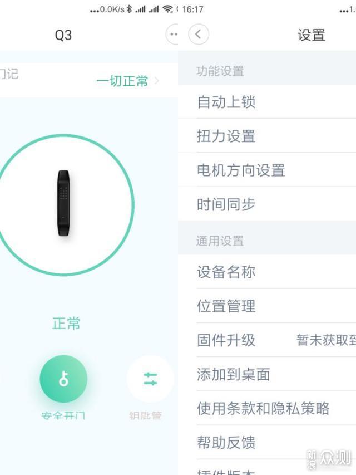Select 电机方向设置 motor direction
The width and height of the screenshot is (356, 475).
pyautogui.click(x=267, y=170)
